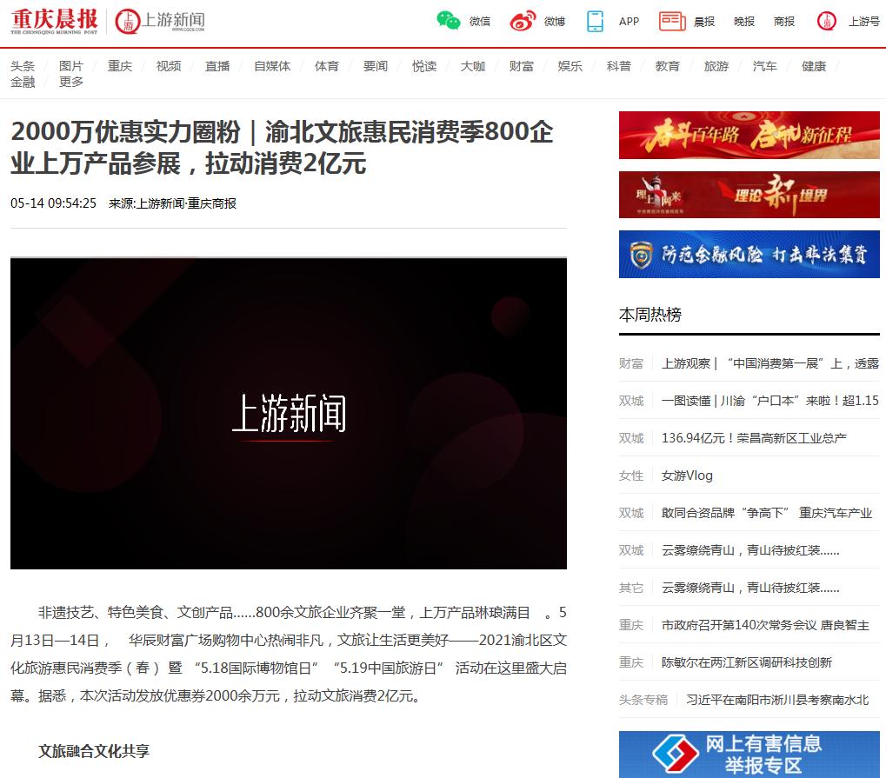The height and width of the screenshot is (778, 886).
Task: Expand the 更多 navigation item
Action: click(71, 82)
